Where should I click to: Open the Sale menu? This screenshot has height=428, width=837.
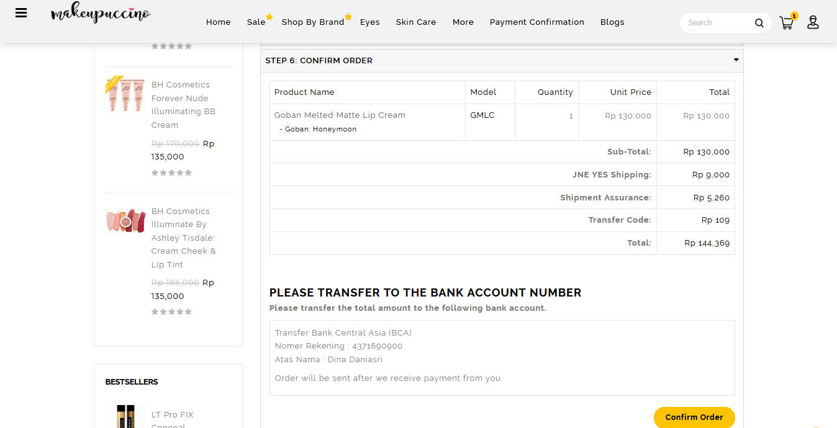[256, 22]
